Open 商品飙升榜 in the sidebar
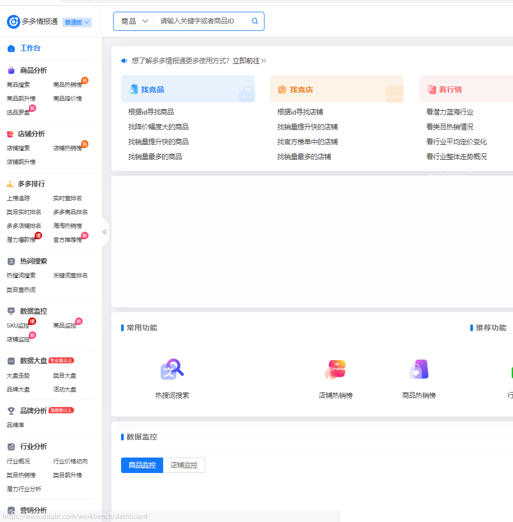The image size is (513, 522). 21,99
